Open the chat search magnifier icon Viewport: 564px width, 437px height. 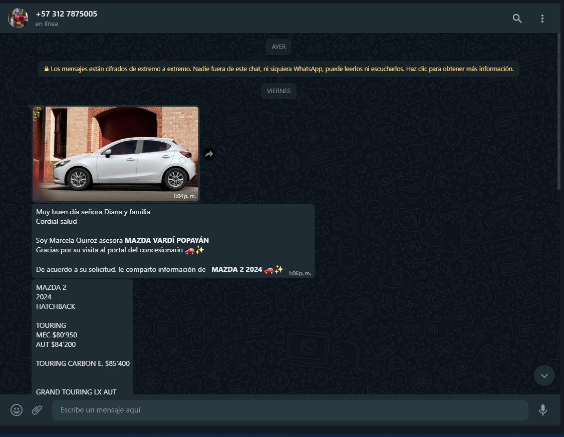(x=517, y=19)
